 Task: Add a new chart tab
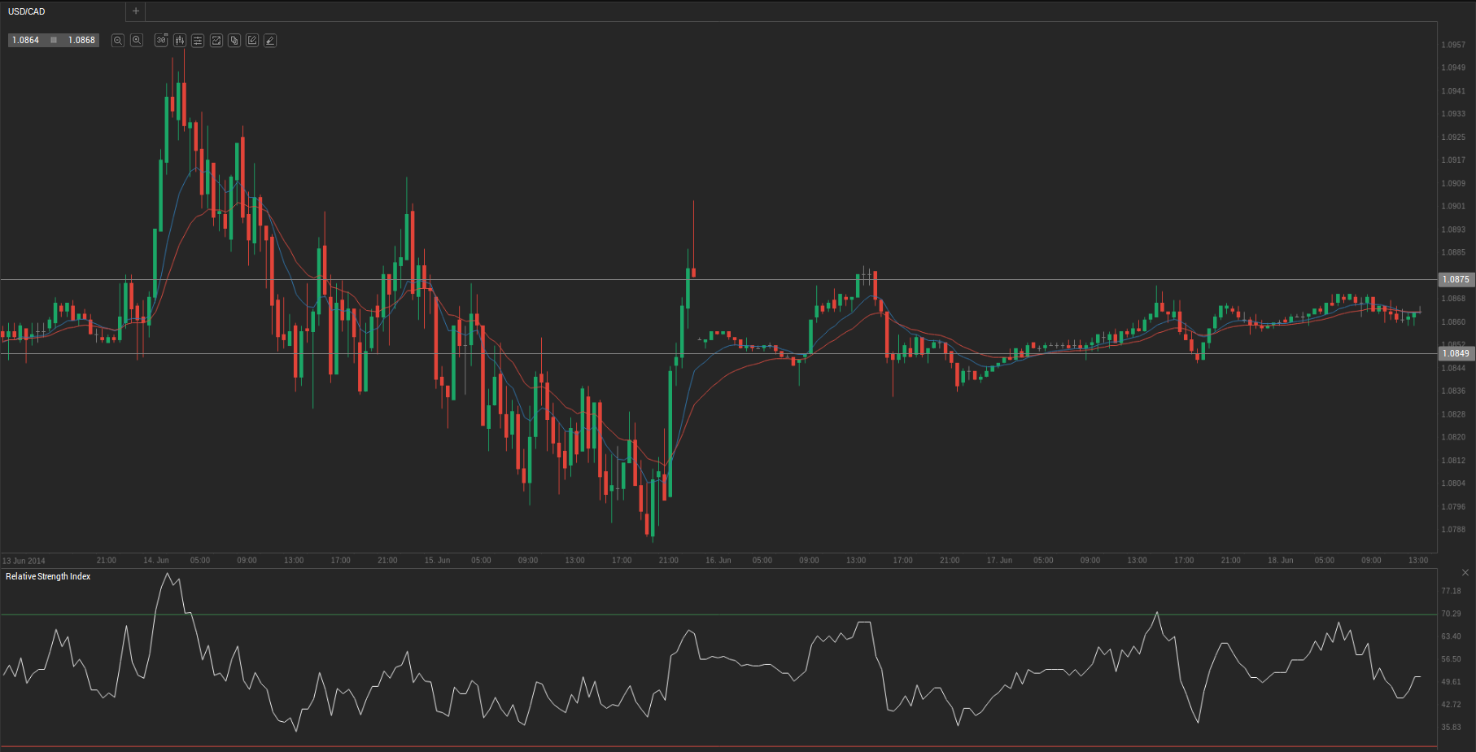pyautogui.click(x=136, y=11)
